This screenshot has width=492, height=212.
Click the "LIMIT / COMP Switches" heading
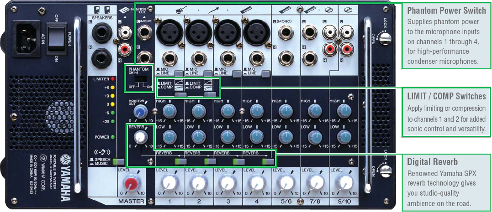click(446, 96)
